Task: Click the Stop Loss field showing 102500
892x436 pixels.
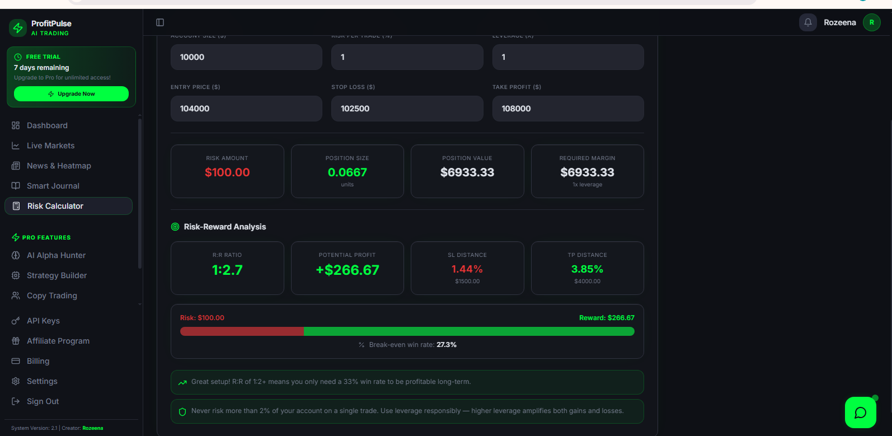Action: pos(407,109)
